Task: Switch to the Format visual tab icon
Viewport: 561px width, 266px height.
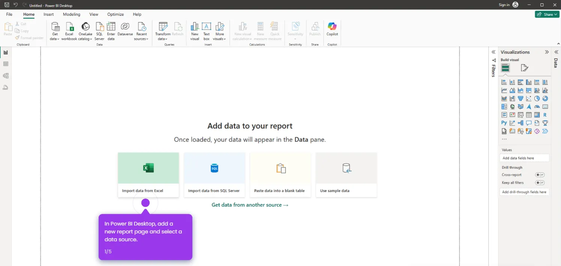Action: pyautogui.click(x=525, y=68)
